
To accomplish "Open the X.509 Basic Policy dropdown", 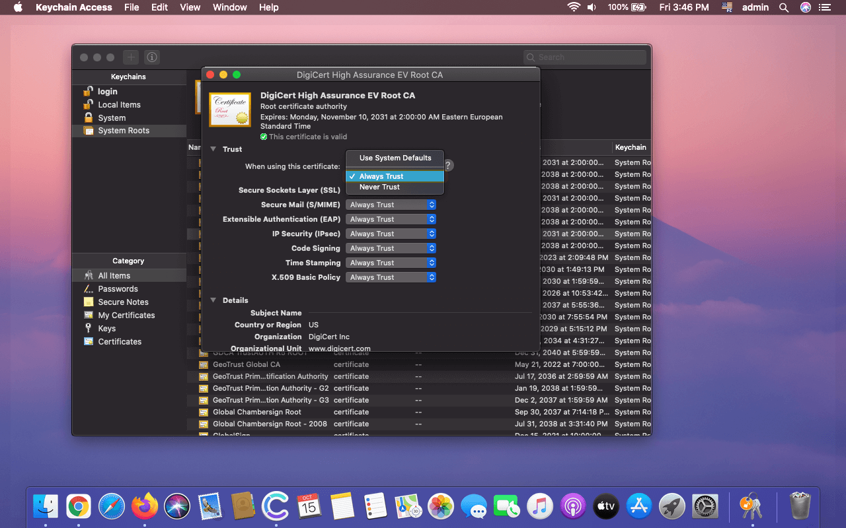I will 391,277.
